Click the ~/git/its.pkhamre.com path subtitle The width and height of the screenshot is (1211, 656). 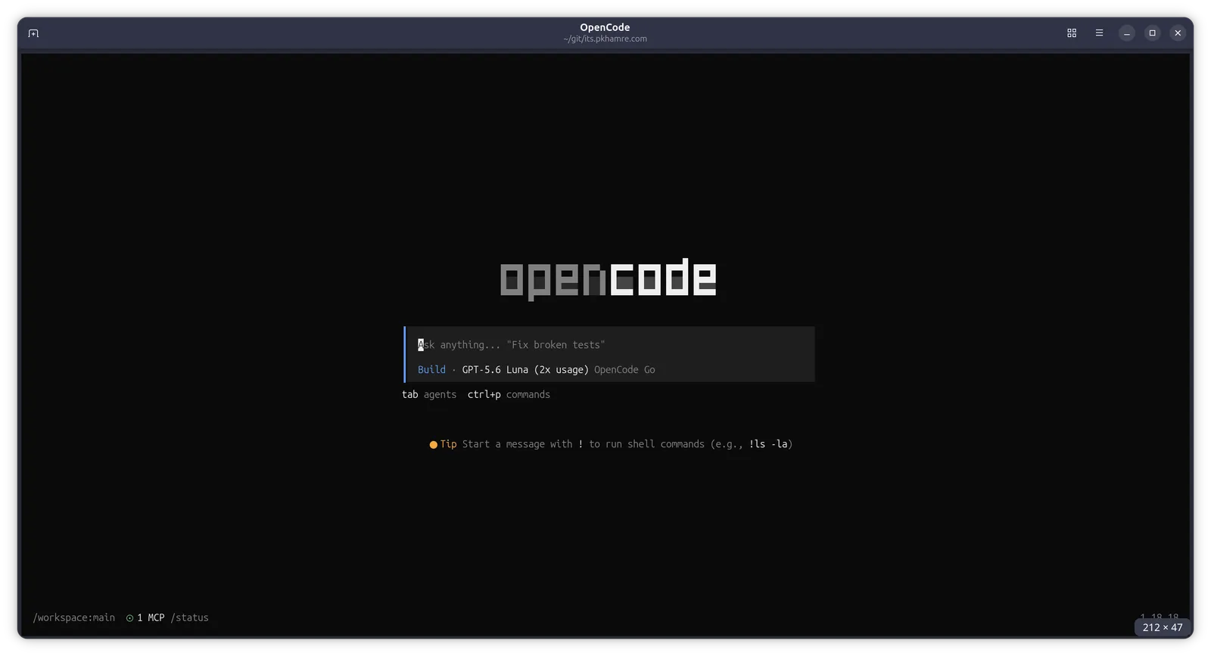(605, 39)
